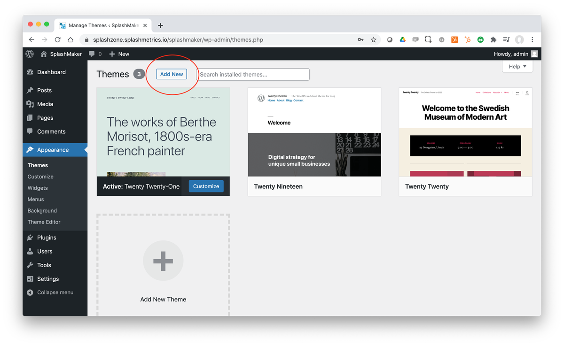
Task: Click the screen capture crosshair extension icon
Action: tap(428, 40)
